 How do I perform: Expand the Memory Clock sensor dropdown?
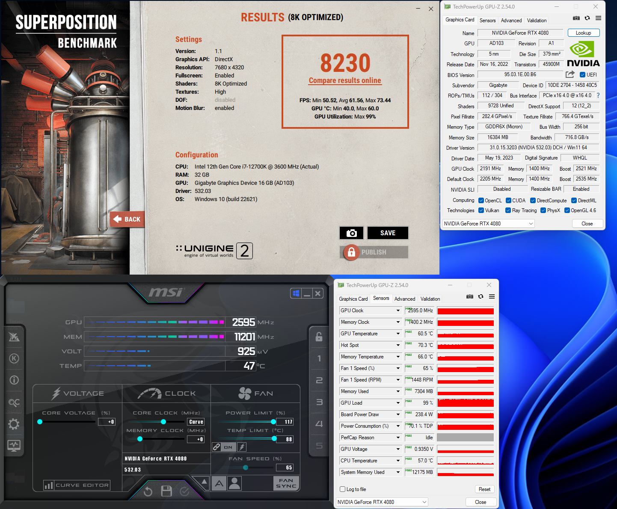(398, 322)
